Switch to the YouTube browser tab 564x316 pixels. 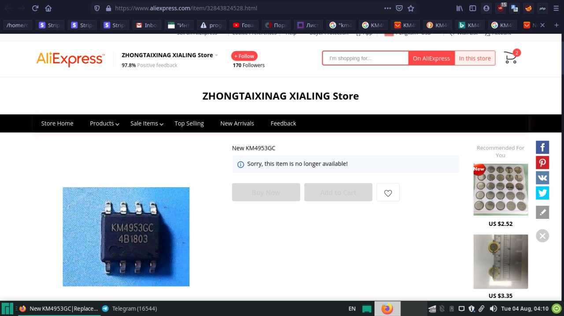click(243, 25)
